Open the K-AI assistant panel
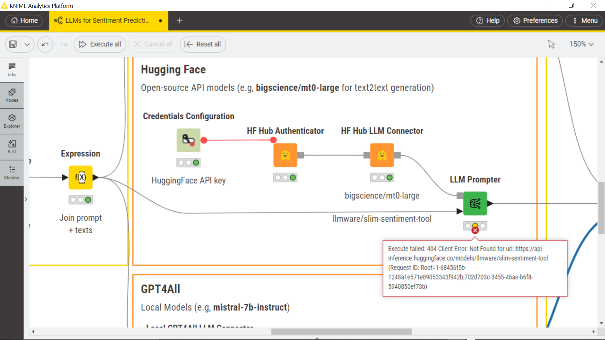 pos(12,147)
